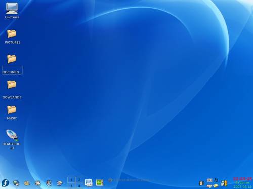Open the Fedora start menu button
253x189 pixels.
[x=5, y=183]
